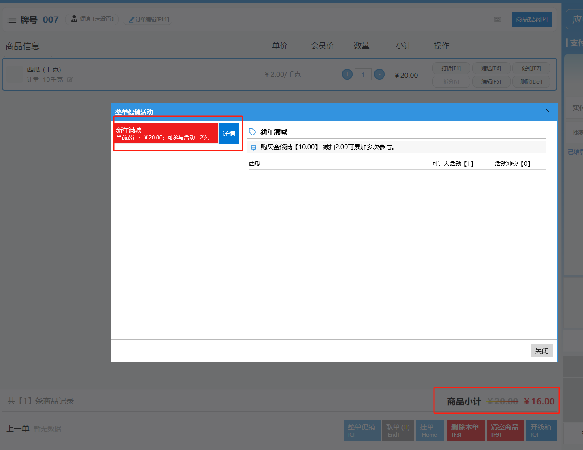The image size is (583, 450).
Task: Open 详情 for the 新年满减 promotion
Action: (x=229, y=134)
